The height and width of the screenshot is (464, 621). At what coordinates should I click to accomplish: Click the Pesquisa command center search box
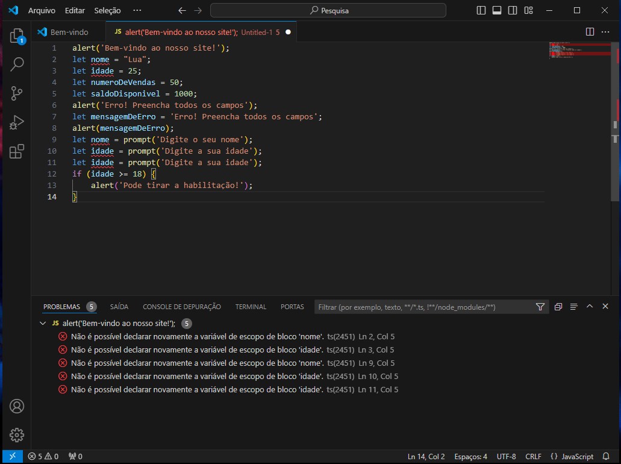(x=328, y=11)
